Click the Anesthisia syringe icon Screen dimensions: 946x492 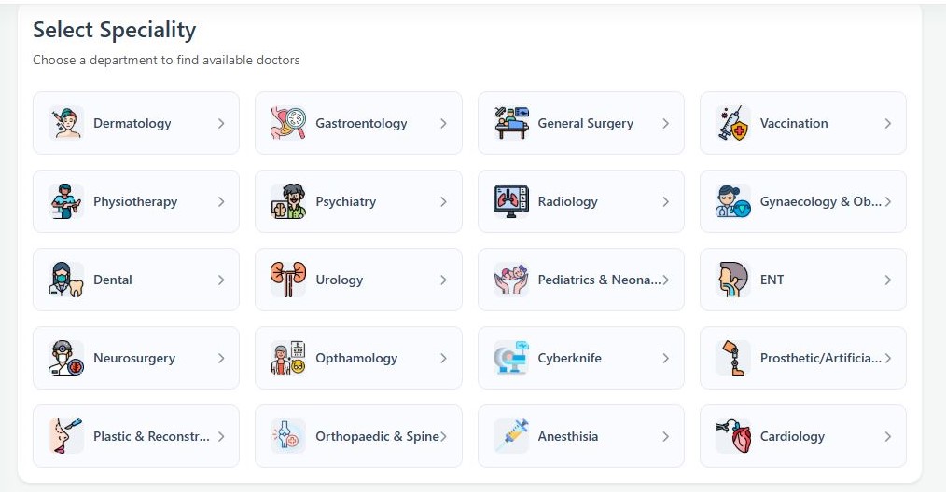point(511,436)
